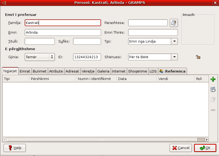The width and height of the screenshot is (219, 156).
Task: Sort by the Data column header
Action: coord(137,79)
